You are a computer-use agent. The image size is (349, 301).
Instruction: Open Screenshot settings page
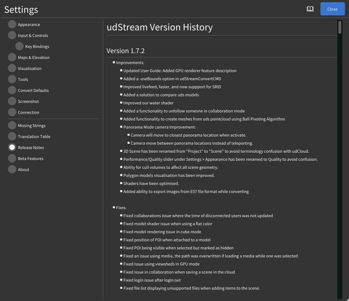point(12,101)
